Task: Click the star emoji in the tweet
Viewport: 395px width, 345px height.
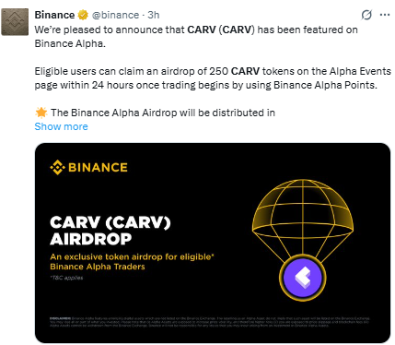Action: 41,113
